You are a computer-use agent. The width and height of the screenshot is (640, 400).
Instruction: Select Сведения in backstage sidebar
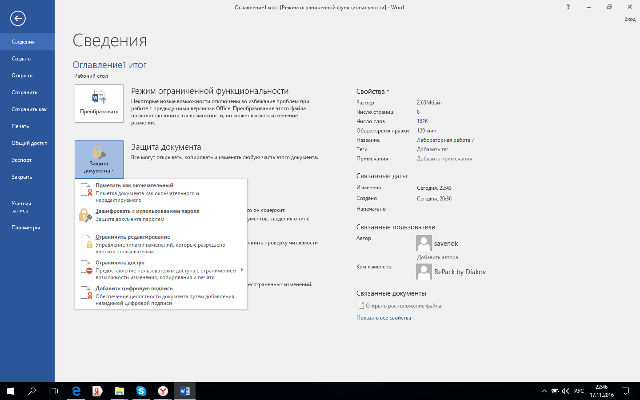[x=27, y=41]
